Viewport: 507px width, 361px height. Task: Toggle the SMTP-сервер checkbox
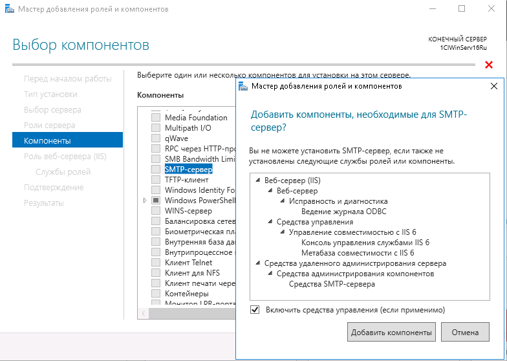[156, 170]
